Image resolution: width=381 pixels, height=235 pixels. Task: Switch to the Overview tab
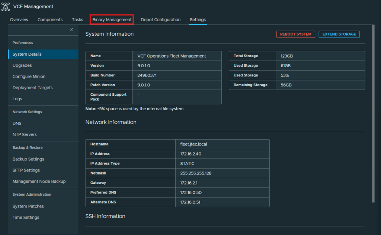pyautogui.click(x=19, y=20)
